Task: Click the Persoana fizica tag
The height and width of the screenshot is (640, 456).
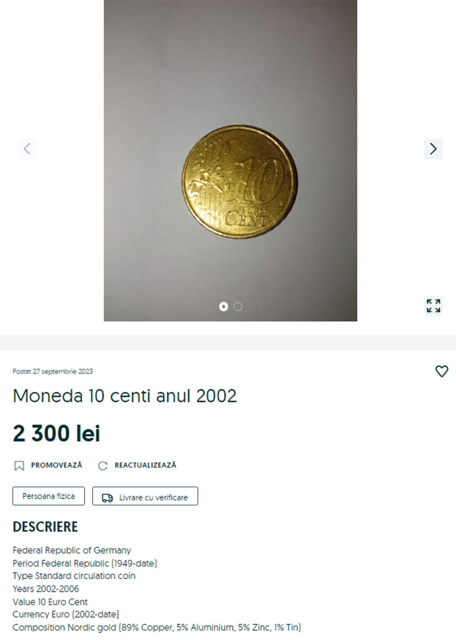Action: [x=49, y=496]
